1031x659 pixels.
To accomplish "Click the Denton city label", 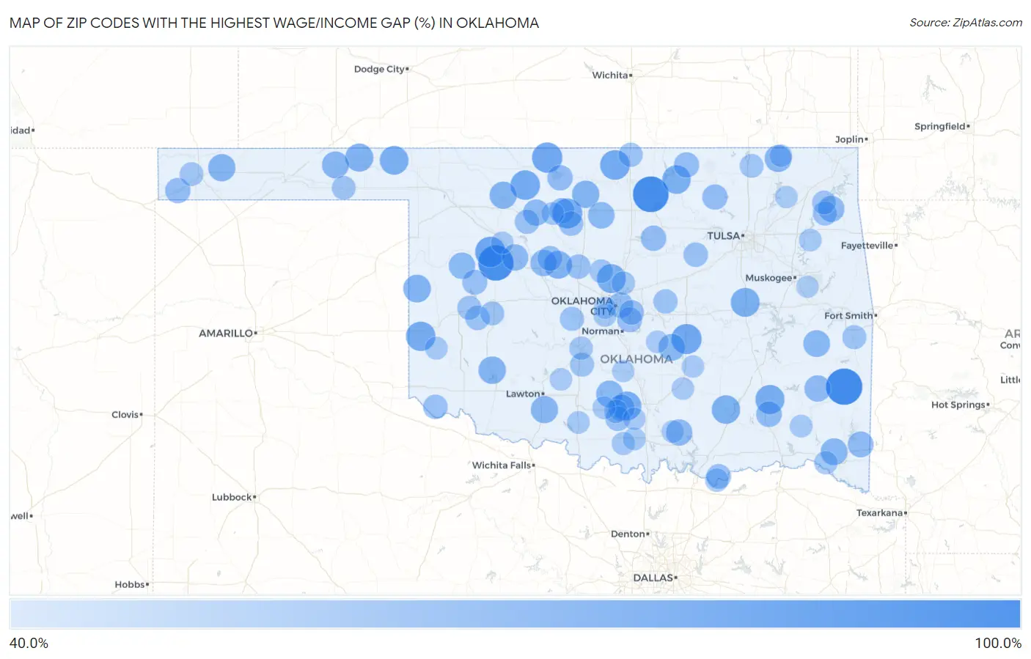I will pos(628,534).
